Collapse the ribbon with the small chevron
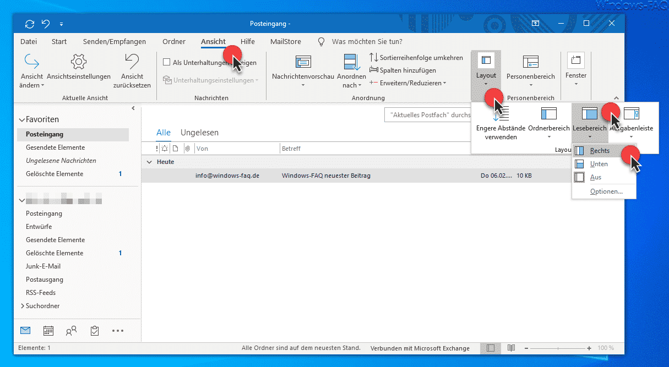 coord(616,98)
